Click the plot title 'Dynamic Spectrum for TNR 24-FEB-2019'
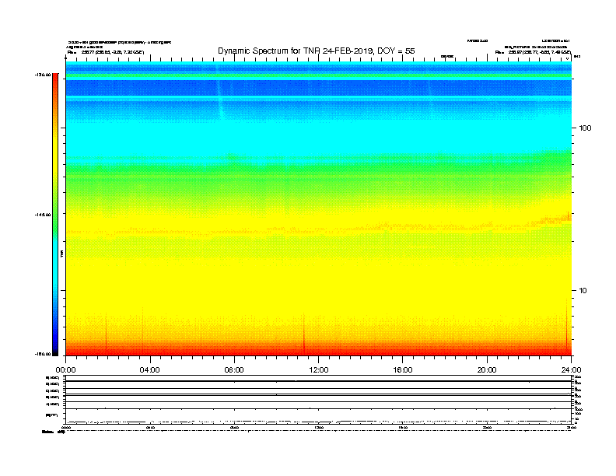This screenshot has width=616, height=476. (317, 51)
